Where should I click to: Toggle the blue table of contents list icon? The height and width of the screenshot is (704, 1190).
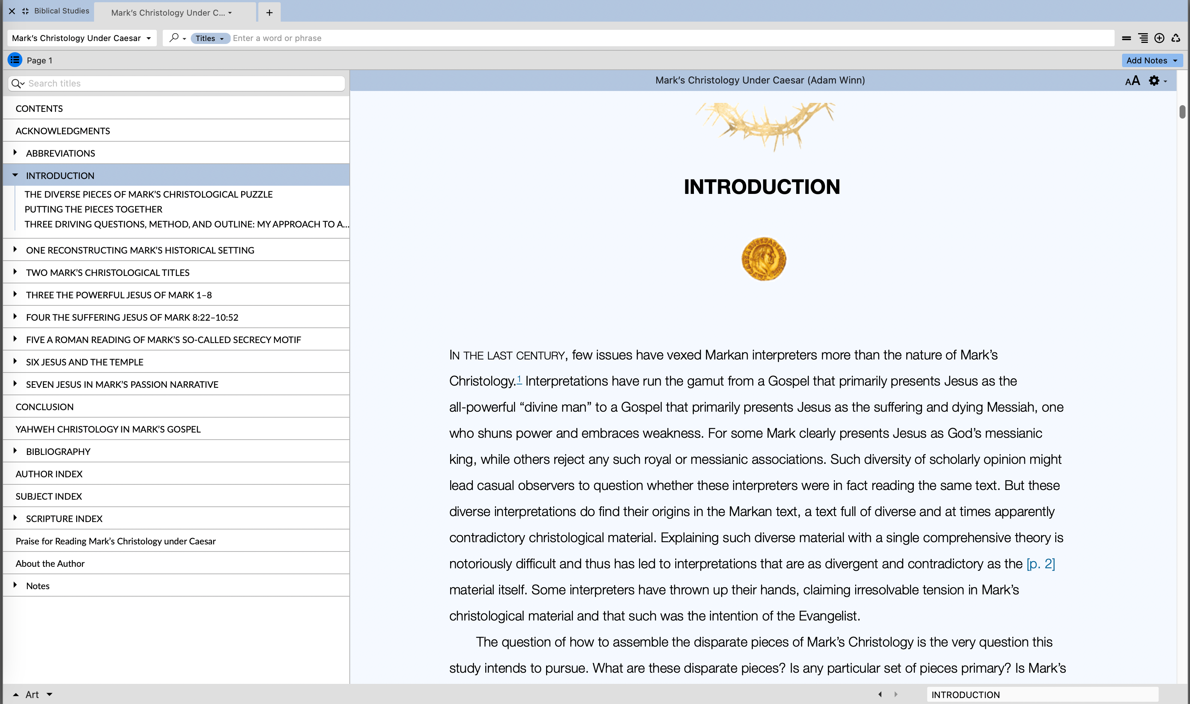click(15, 60)
